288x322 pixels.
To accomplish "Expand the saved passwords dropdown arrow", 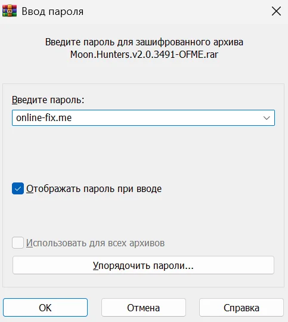I will [267, 118].
